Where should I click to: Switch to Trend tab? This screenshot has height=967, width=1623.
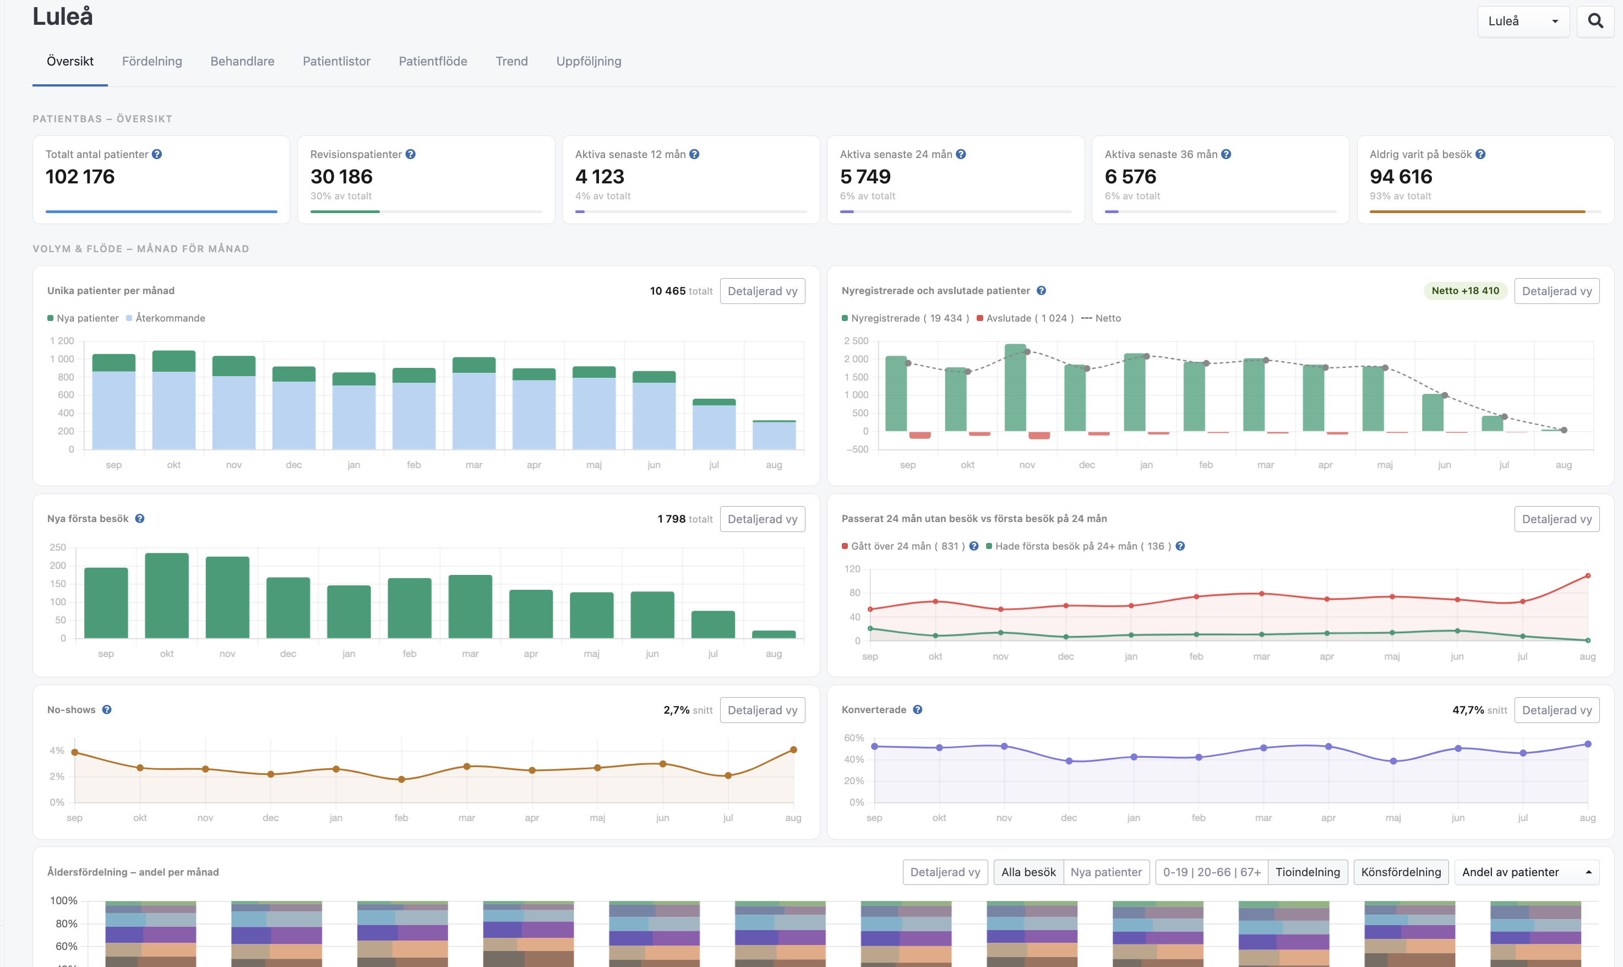click(512, 61)
